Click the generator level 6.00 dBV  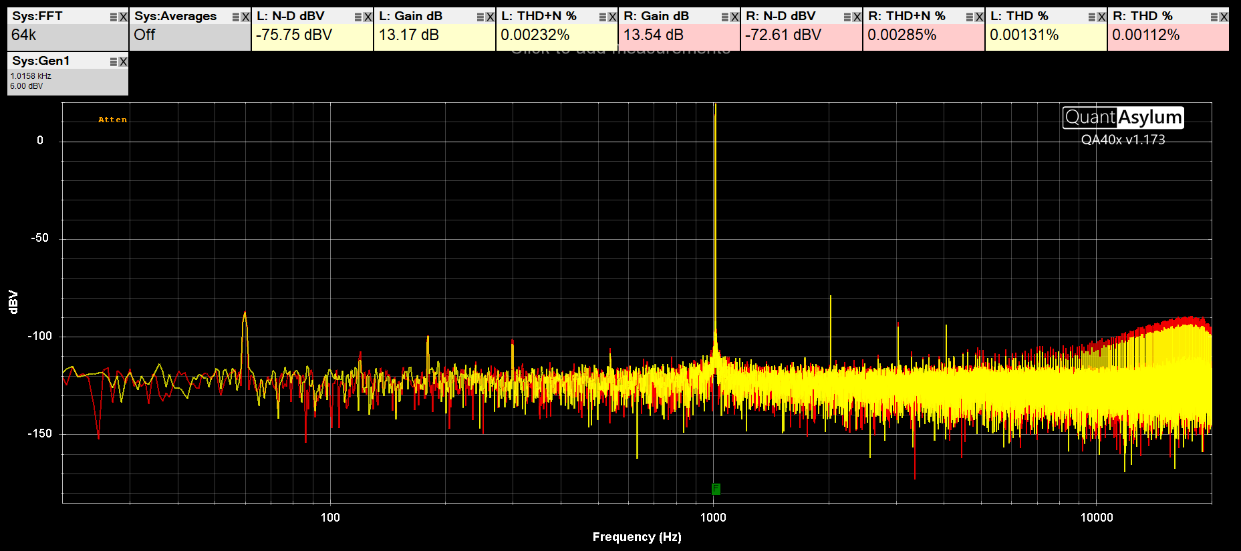point(27,86)
